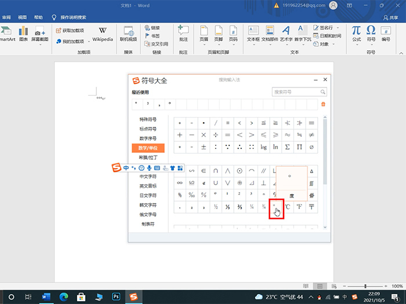Open Microsoft Edge from the taskbar

pos(64,296)
